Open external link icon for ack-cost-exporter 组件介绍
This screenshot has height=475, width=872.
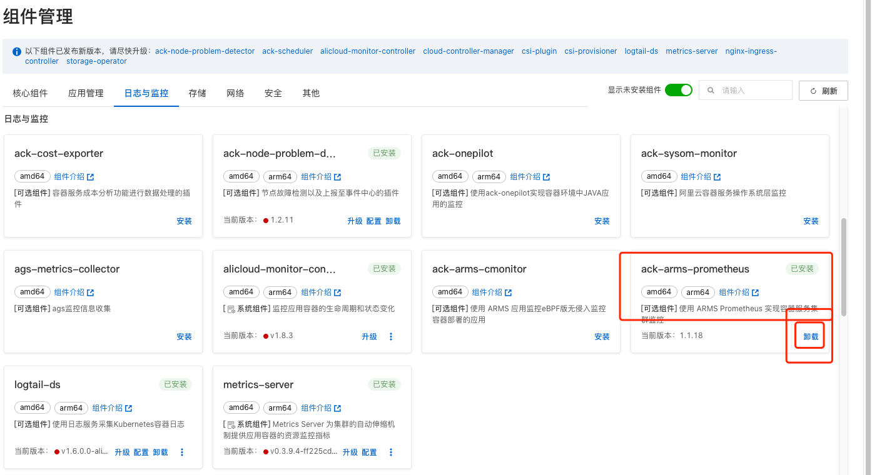[x=91, y=177]
